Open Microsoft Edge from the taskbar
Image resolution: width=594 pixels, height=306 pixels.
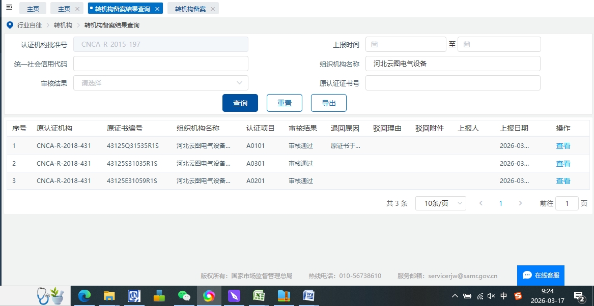click(84, 296)
